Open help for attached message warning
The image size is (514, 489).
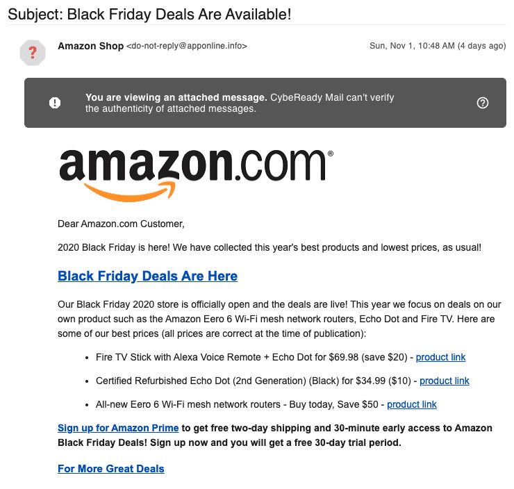[483, 103]
